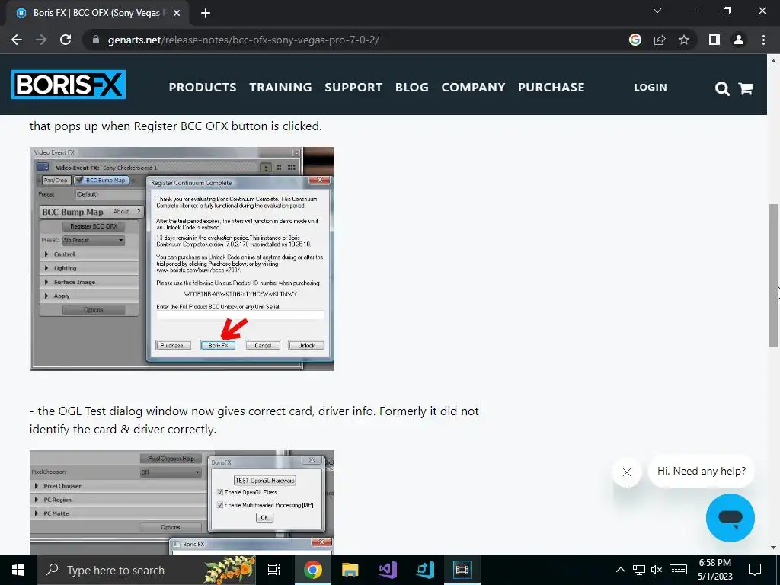Click the padlock site info icon

pyautogui.click(x=95, y=40)
